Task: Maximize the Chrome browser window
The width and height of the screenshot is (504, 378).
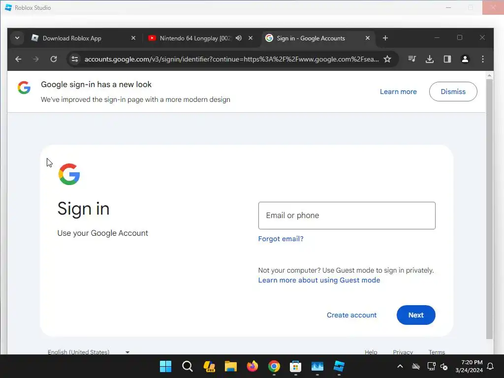Action: [x=460, y=37]
